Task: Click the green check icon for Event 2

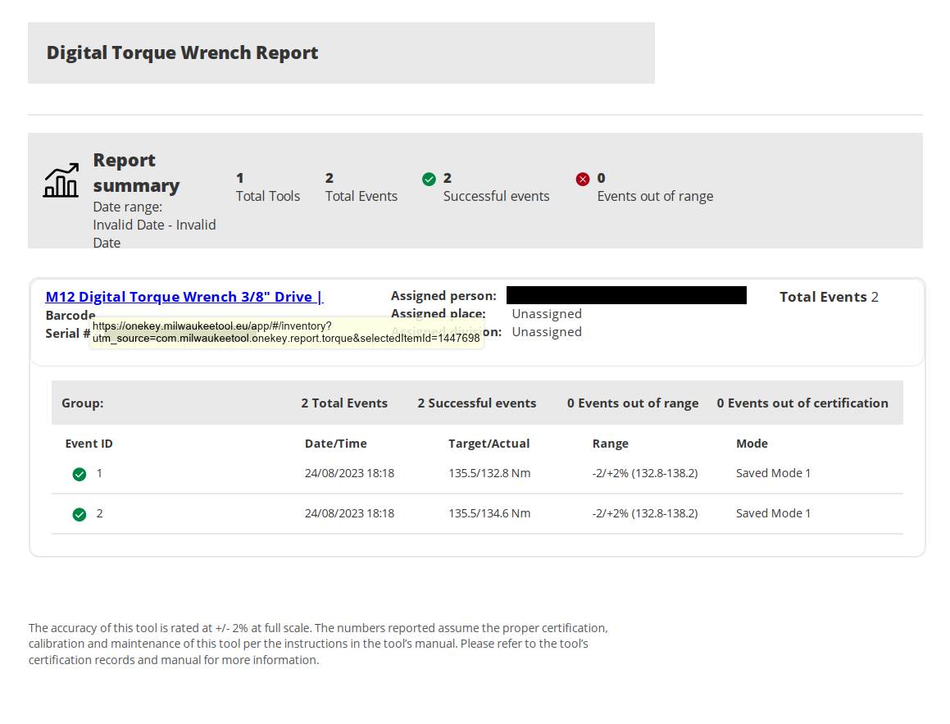Action: [80, 514]
